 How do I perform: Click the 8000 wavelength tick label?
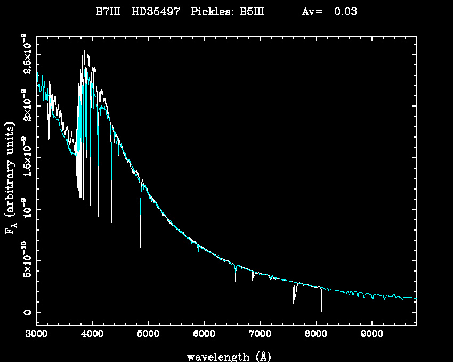click(x=316, y=334)
